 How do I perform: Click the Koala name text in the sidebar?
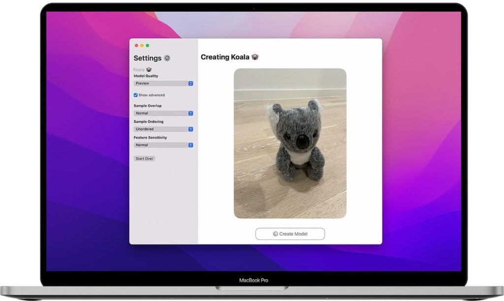[x=139, y=70]
